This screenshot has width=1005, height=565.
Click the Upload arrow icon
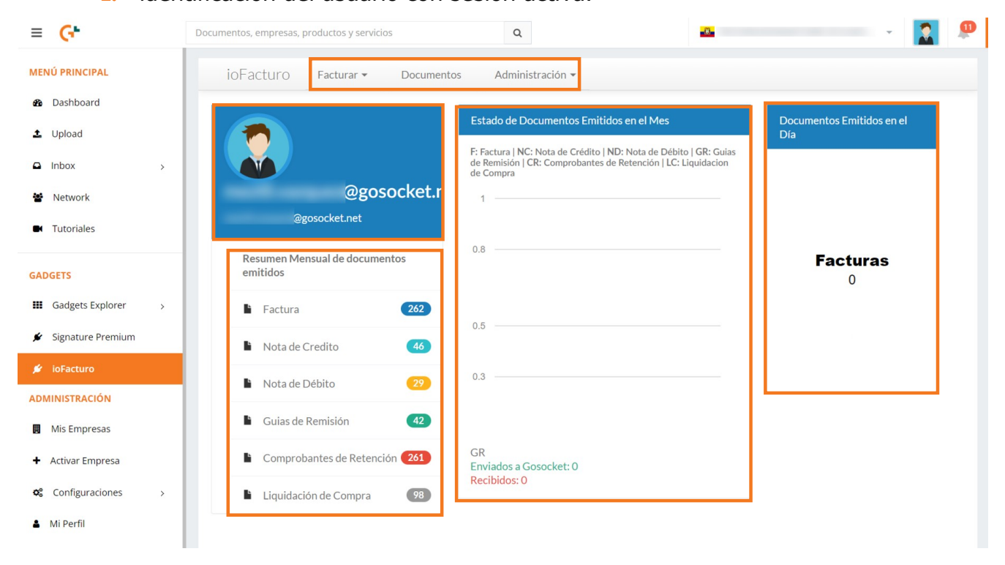(x=37, y=134)
